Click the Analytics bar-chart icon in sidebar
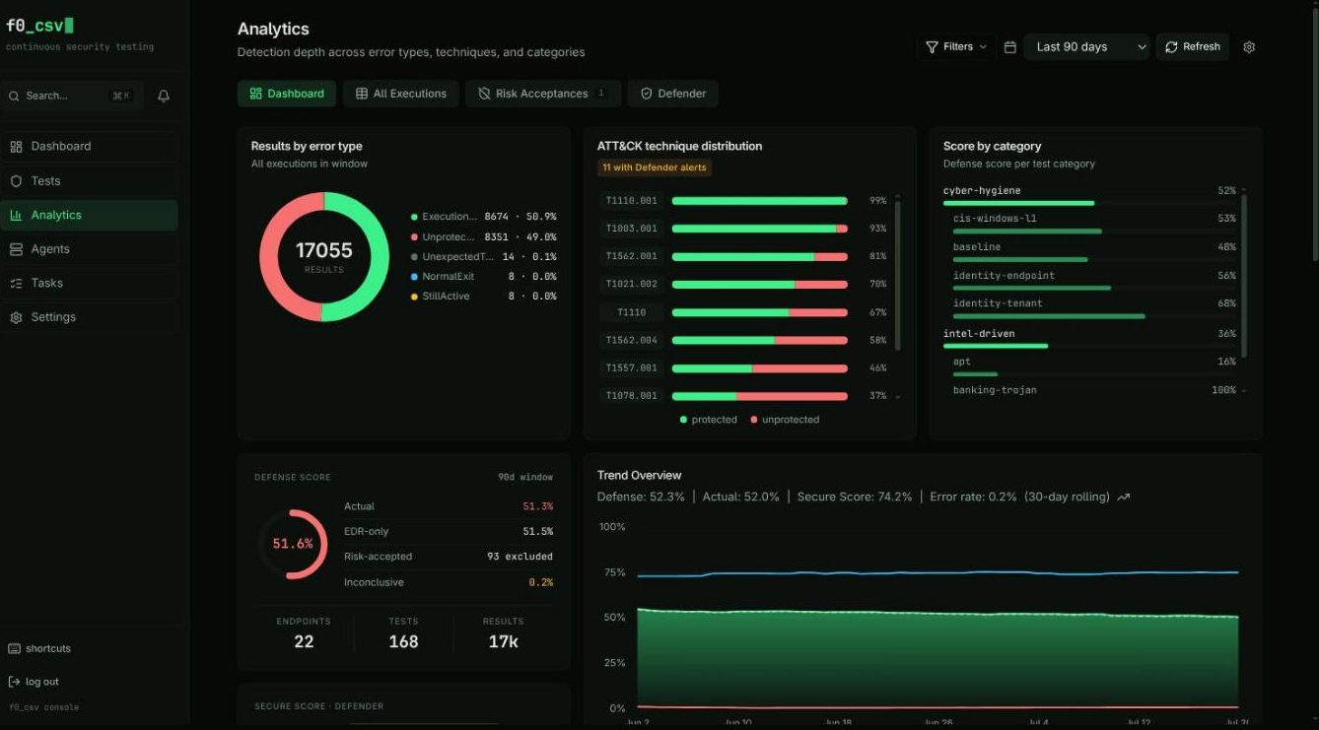The image size is (1319, 730). click(16, 215)
